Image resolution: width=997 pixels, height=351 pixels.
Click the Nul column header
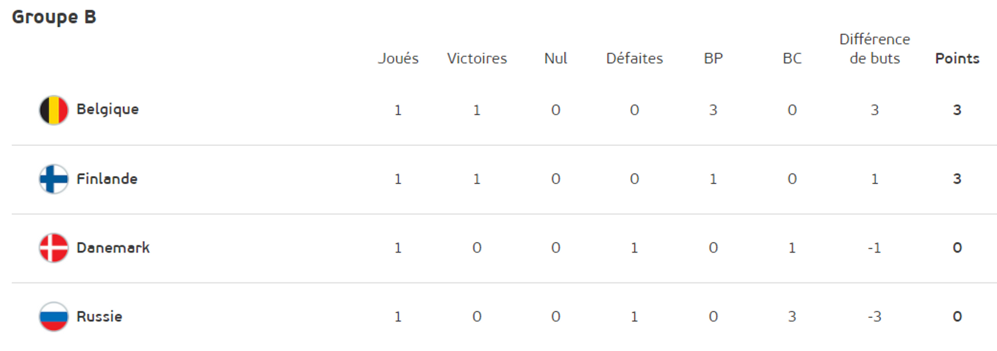tap(556, 58)
